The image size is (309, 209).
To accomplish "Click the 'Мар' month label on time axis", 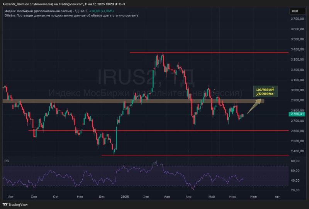I will click(166, 197).
